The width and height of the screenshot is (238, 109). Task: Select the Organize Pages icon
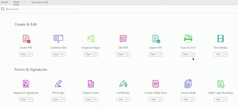[x=91, y=39]
